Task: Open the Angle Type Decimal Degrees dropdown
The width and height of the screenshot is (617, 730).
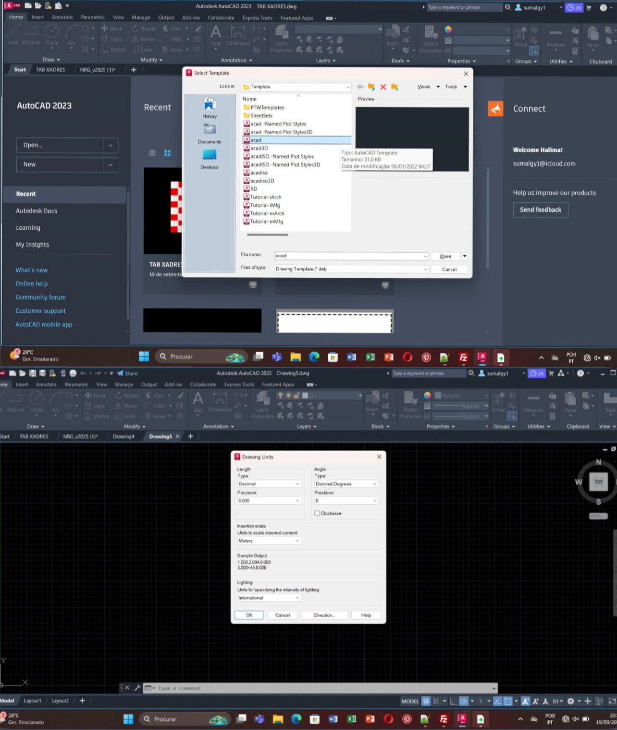Action: click(346, 484)
